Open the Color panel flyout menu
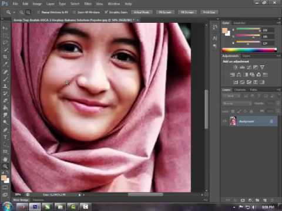This screenshot has height=211, width=282. 278,23
